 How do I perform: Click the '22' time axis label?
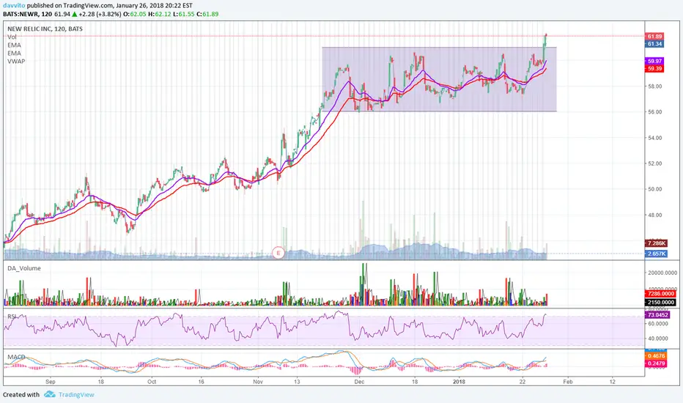(523, 382)
